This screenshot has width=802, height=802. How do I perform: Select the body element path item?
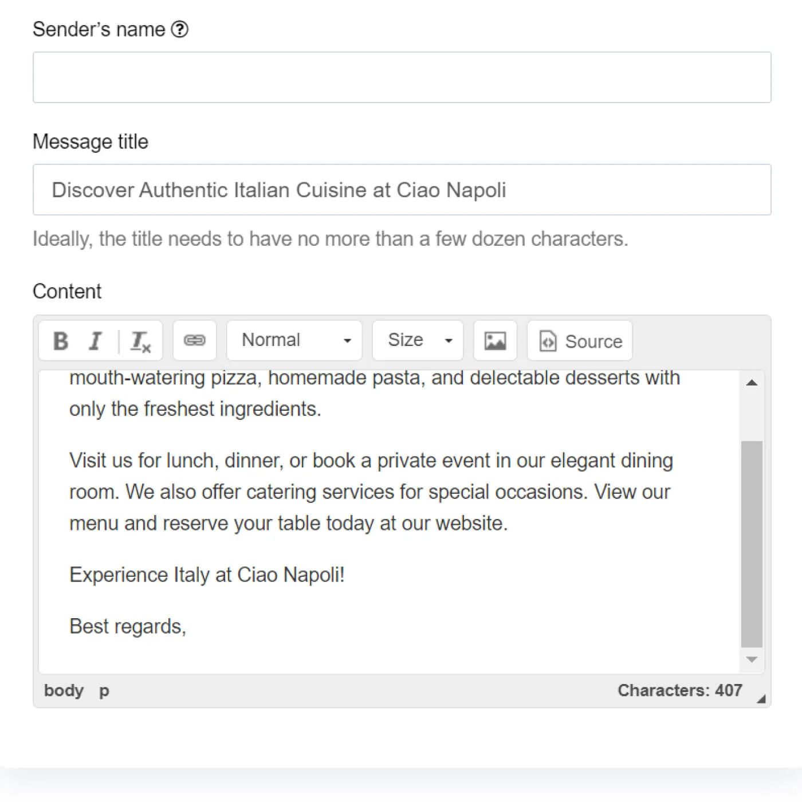coord(64,690)
